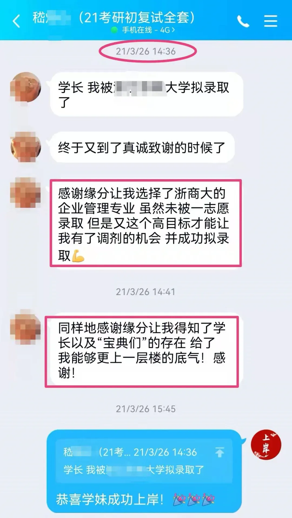The height and width of the screenshot is (518, 292).
Task: Tap quoted reply preview in blue bubble
Action: pyautogui.click(x=144, y=461)
